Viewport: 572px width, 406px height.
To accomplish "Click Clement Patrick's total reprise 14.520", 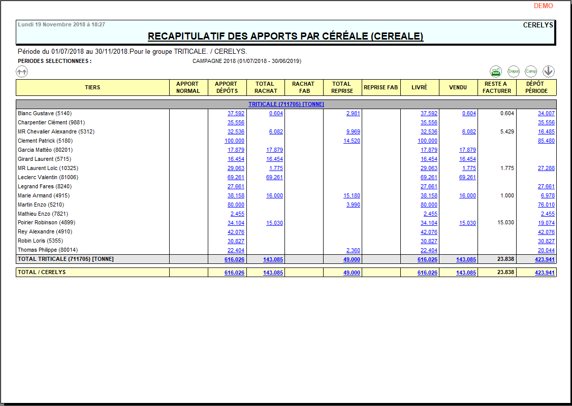I will tap(352, 141).
